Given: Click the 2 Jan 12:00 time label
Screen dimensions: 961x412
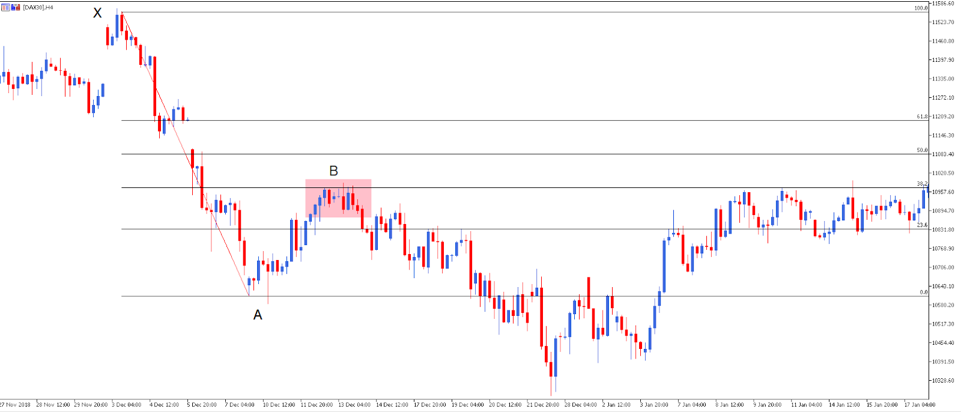Looking at the screenshot, I should click(617, 405).
